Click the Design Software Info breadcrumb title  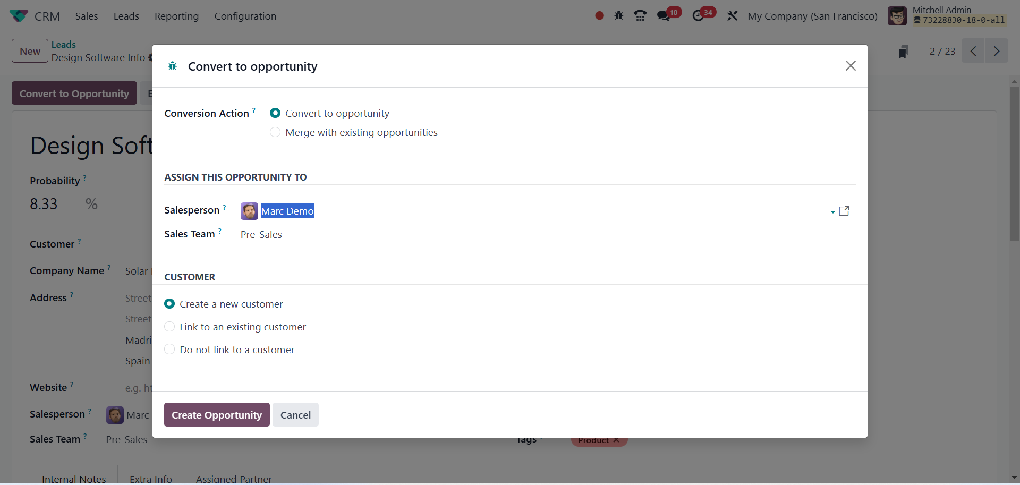98,57
